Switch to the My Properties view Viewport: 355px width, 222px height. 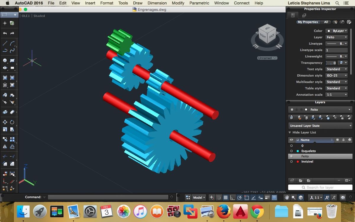coord(308,22)
